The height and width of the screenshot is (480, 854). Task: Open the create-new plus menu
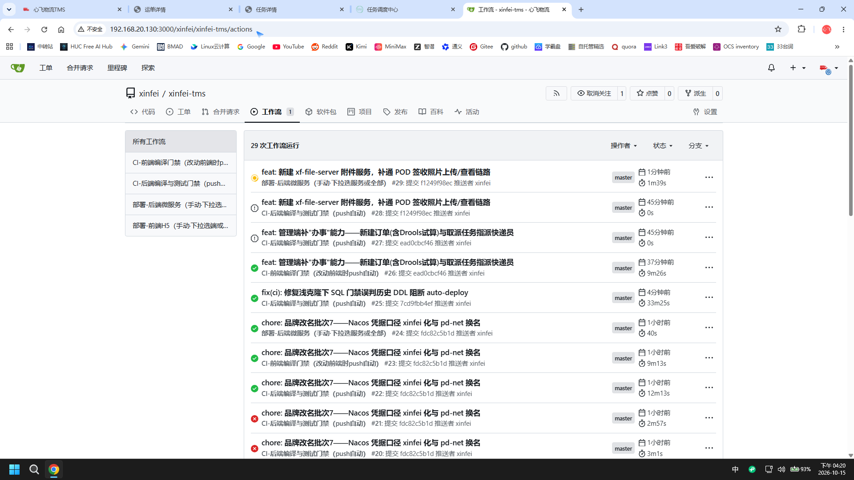tap(798, 68)
